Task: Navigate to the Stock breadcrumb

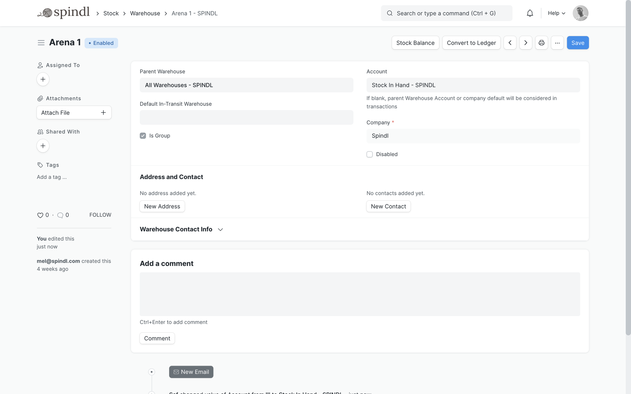Action: (111, 13)
